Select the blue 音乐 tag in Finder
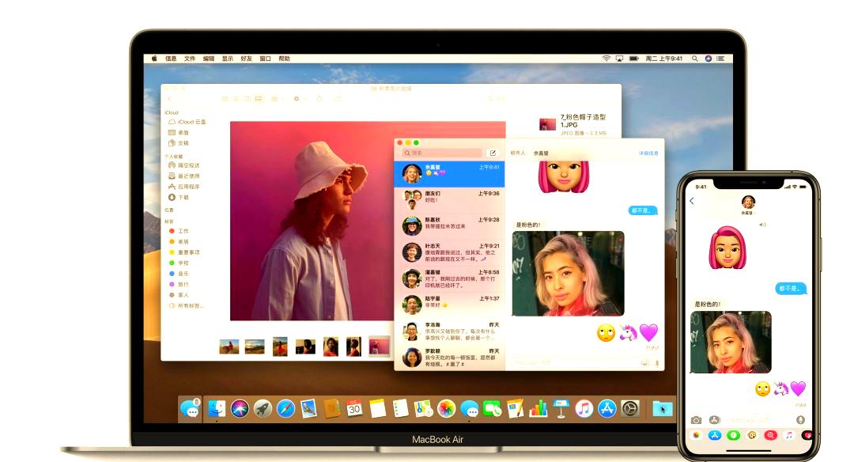The image size is (854, 462). pos(179,274)
